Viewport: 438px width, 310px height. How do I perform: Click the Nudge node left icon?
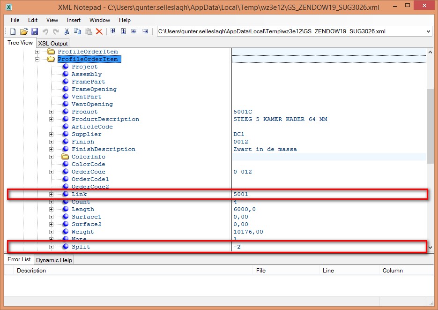(x=134, y=31)
